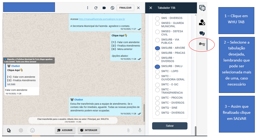Open the edit contact icon in sidebar
Viewport: 258px width, 137px height.
(x=202, y=22)
